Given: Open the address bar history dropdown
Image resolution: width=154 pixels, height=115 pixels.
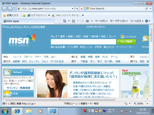Looking at the screenshot, I should click(73, 9).
